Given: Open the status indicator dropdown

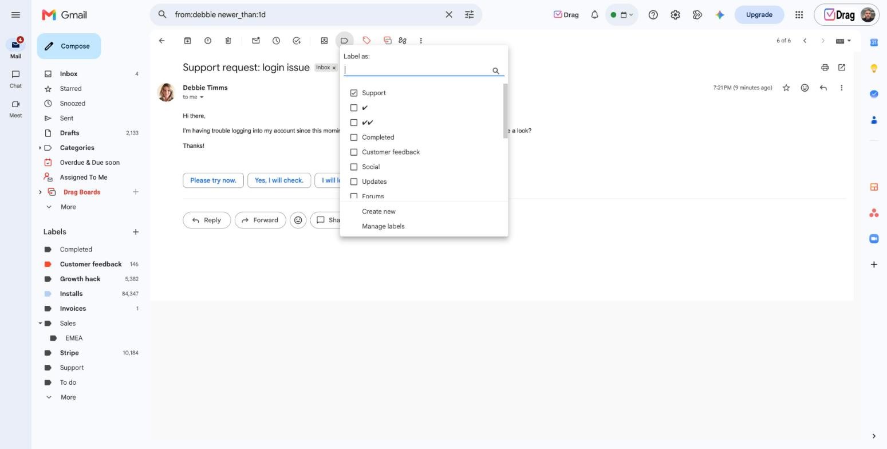Looking at the screenshot, I should coord(621,15).
